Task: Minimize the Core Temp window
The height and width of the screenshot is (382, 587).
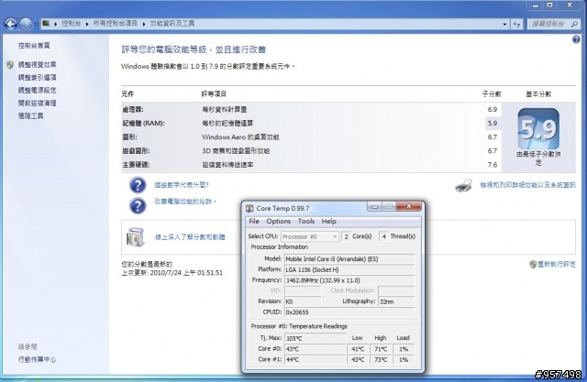Action: (x=374, y=206)
